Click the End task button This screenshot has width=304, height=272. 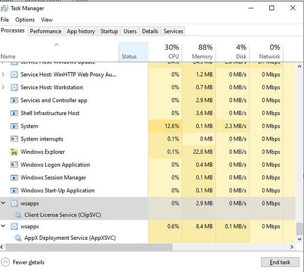[280, 262]
